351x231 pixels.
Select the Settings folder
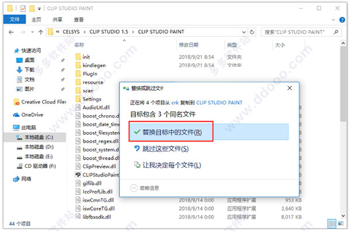click(x=88, y=99)
